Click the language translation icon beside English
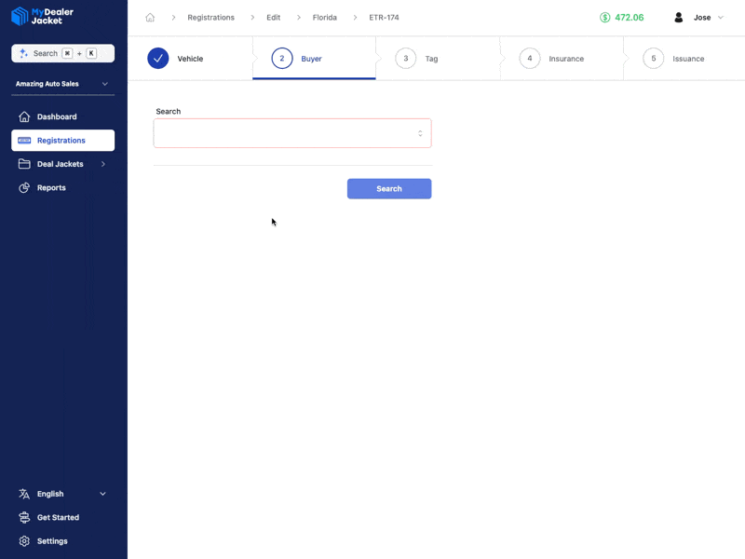Screen dimensions: 745x559 tap(24, 494)
